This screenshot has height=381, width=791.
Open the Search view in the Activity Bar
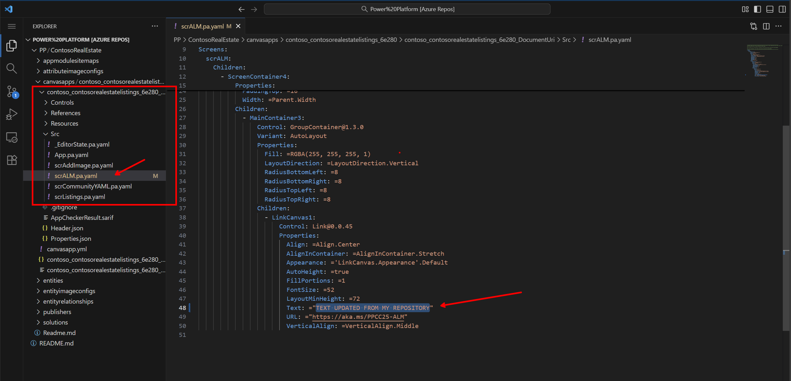[11, 68]
